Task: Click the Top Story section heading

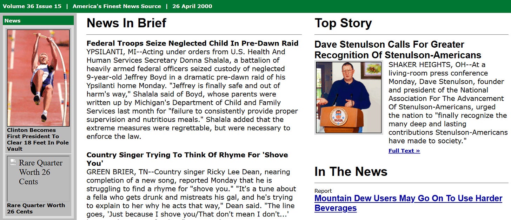Action: (x=343, y=23)
